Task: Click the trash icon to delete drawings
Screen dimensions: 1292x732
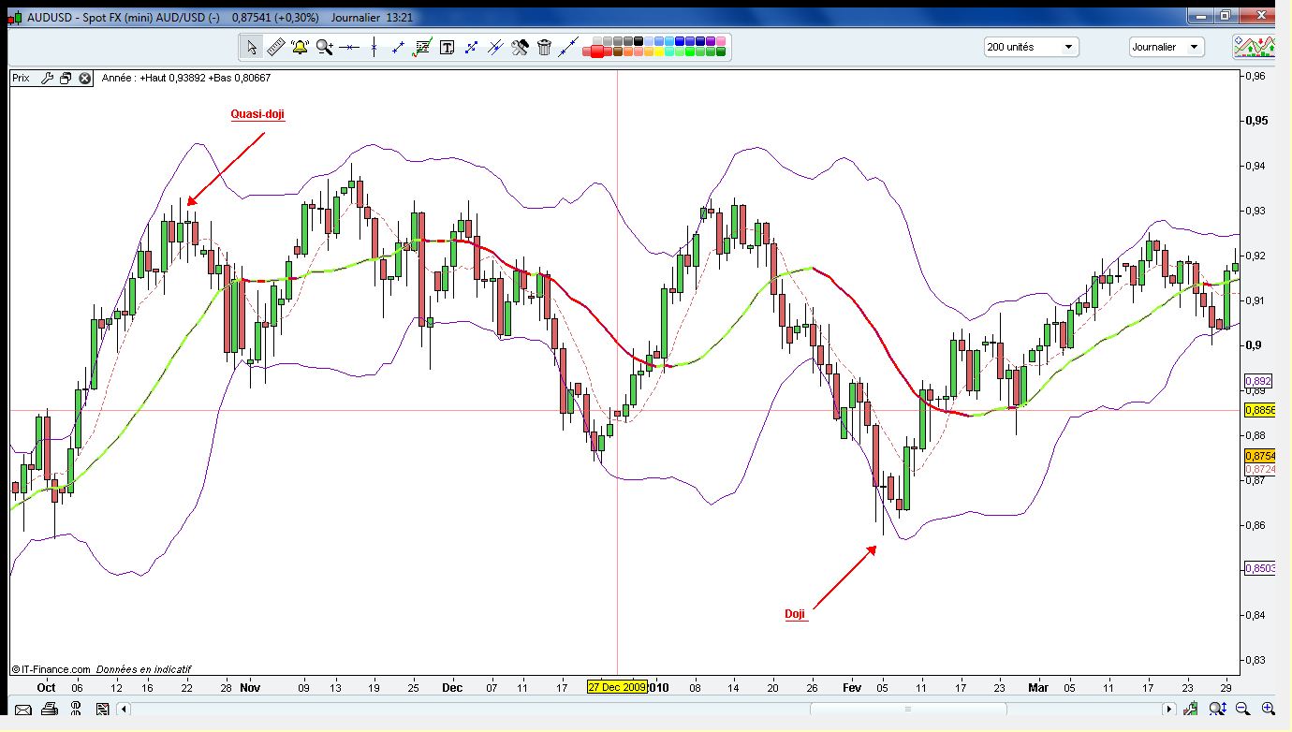Action: pyautogui.click(x=544, y=47)
